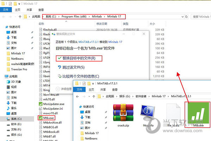Viewport: 211px width, 141px height.
Task: Sort files by 名称 column header
Action: (41, 24)
